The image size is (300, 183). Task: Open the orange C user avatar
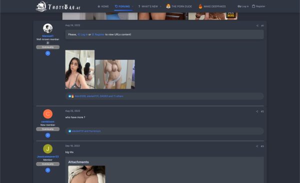point(48,114)
